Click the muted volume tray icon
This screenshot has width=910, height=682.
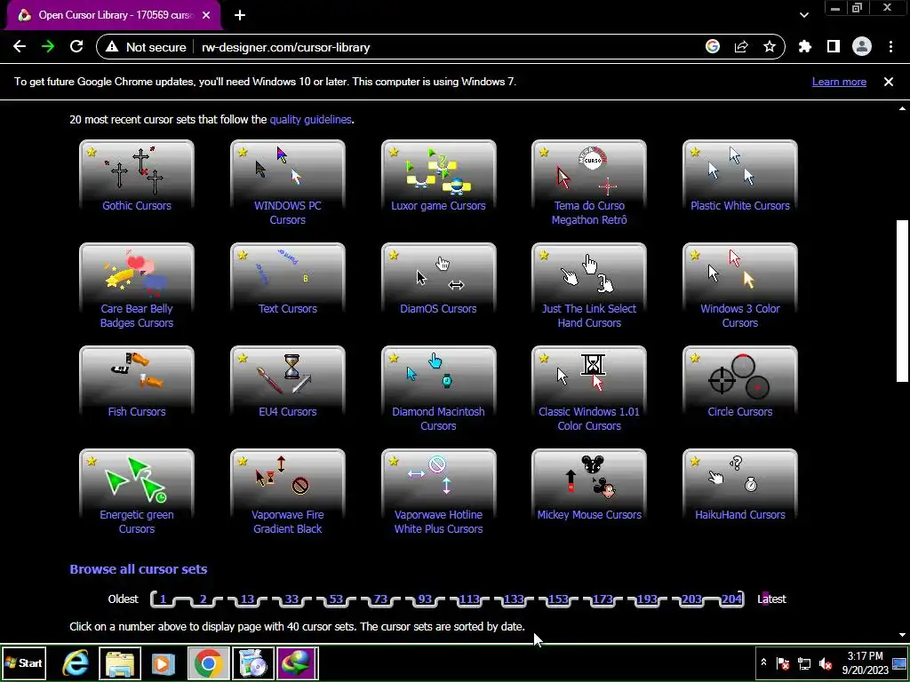[x=826, y=663]
